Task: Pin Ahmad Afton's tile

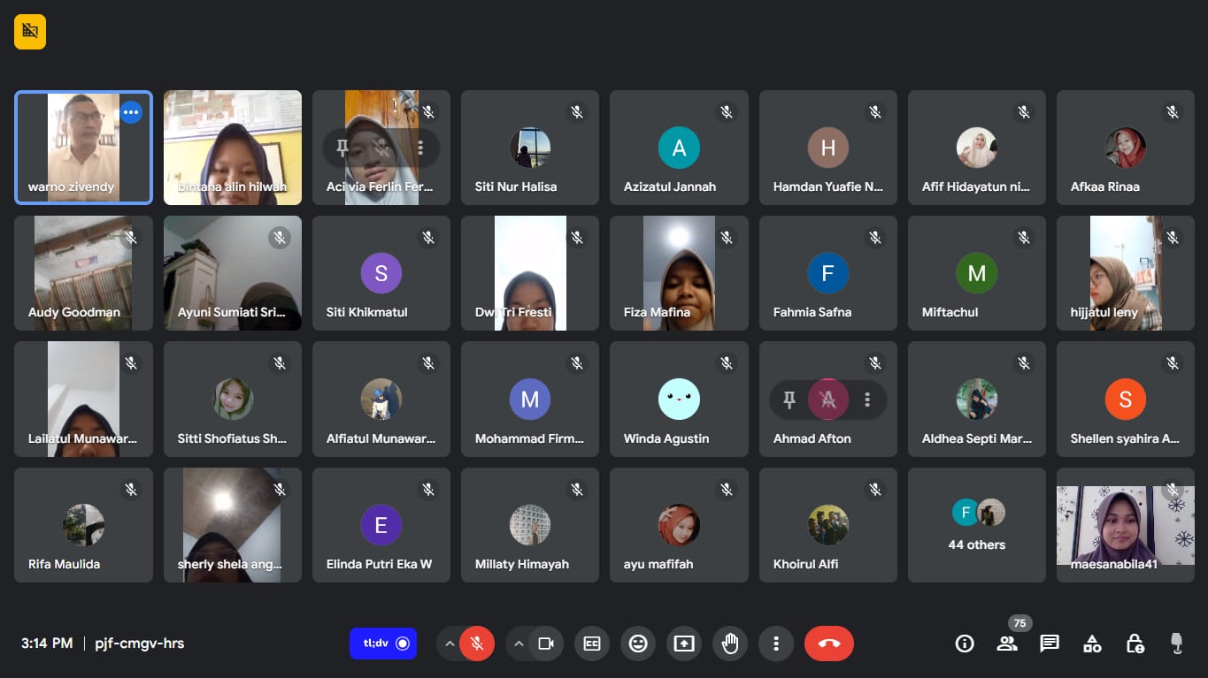Action: click(x=789, y=400)
